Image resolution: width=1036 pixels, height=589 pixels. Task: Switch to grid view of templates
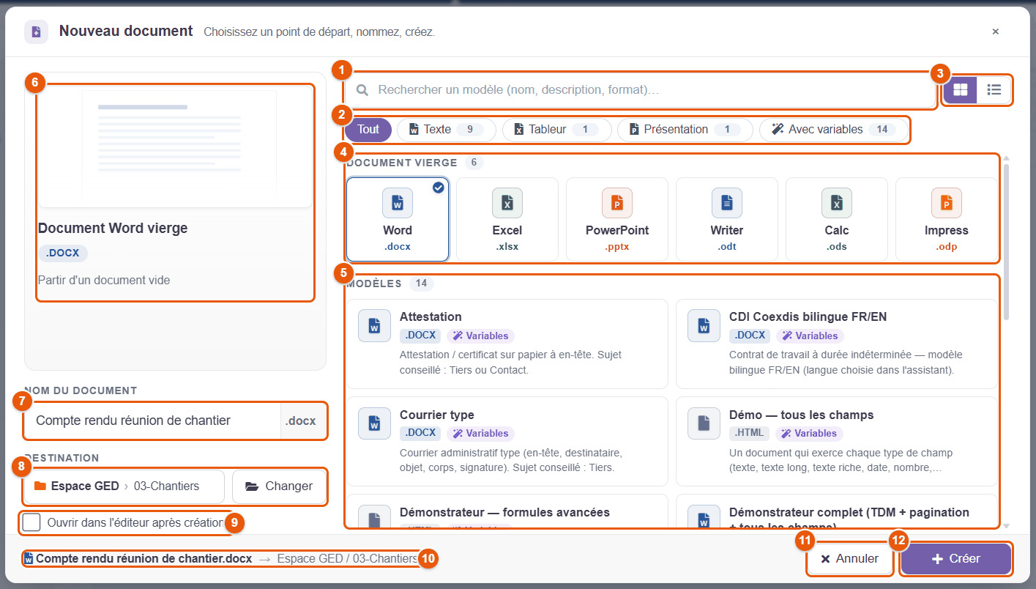pos(960,89)
